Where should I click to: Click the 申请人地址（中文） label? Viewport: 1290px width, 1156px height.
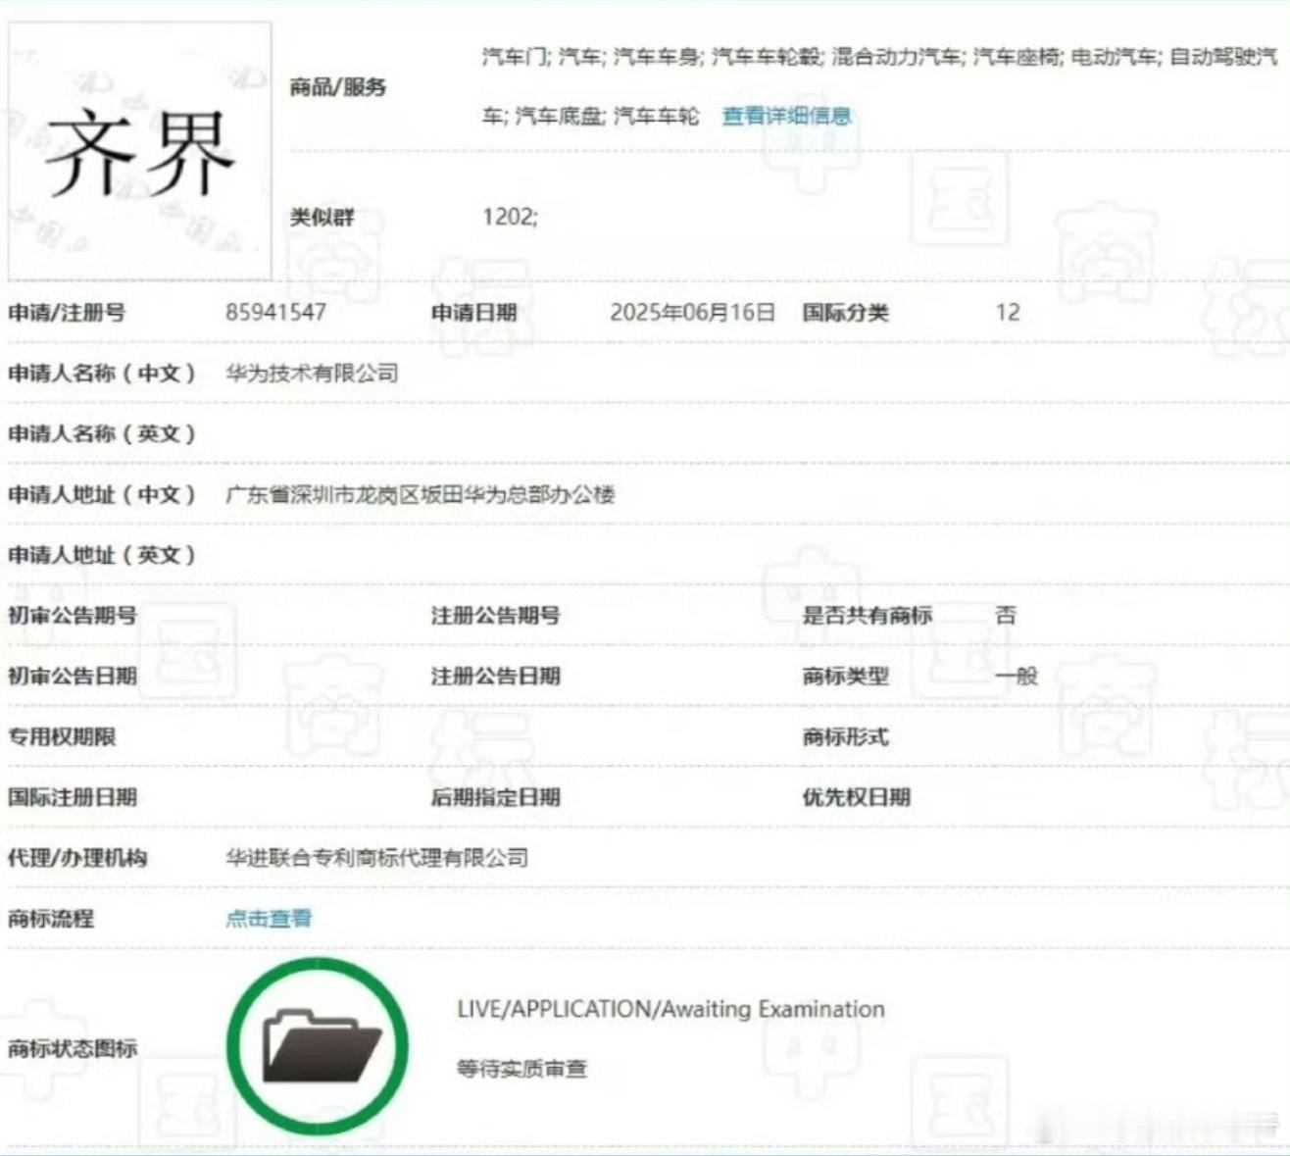(102, 494)
